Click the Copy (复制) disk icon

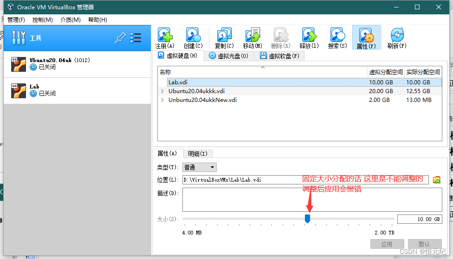tap(224, 35)
